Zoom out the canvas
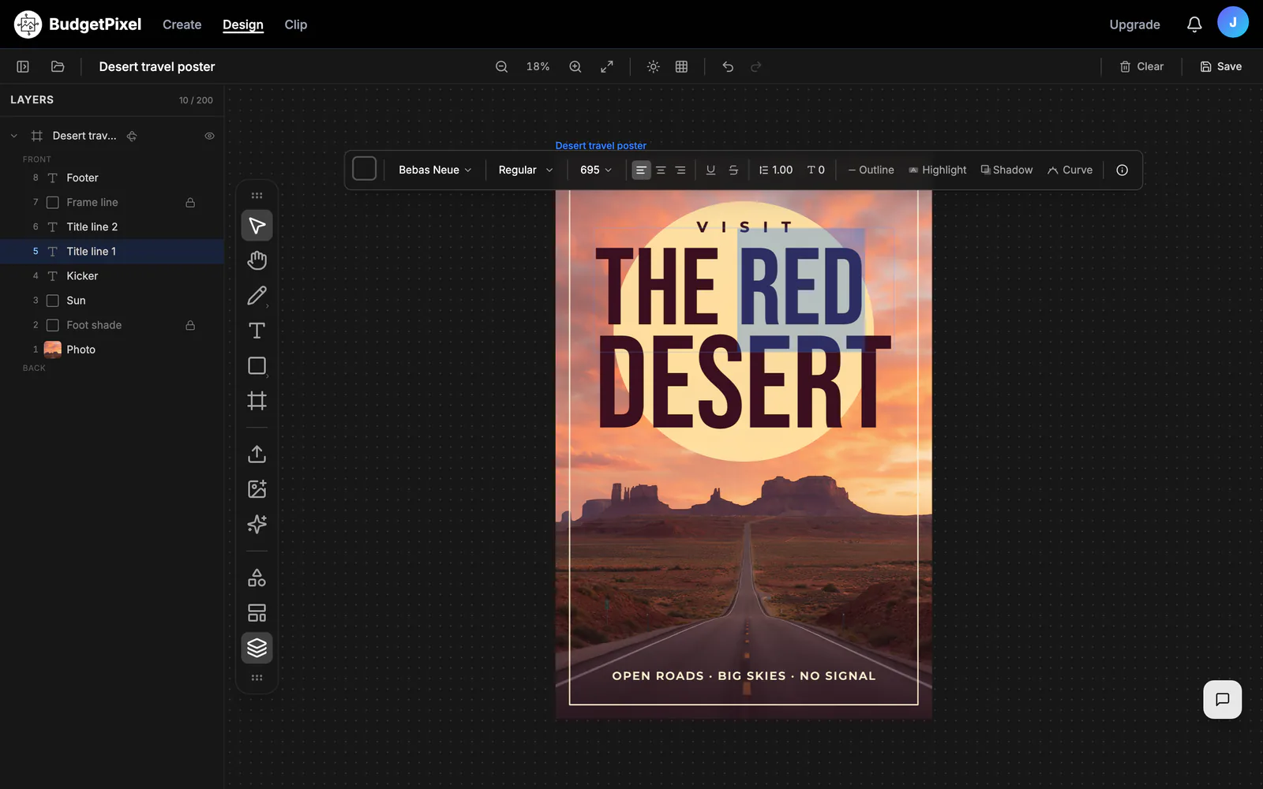Screen dimensions: 1263x789 tap(501, 67)
